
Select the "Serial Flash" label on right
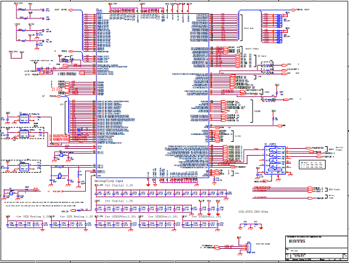click(x=340, y=149)
